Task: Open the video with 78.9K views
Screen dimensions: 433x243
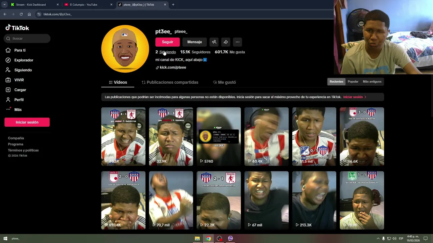Action: [362, 200]
